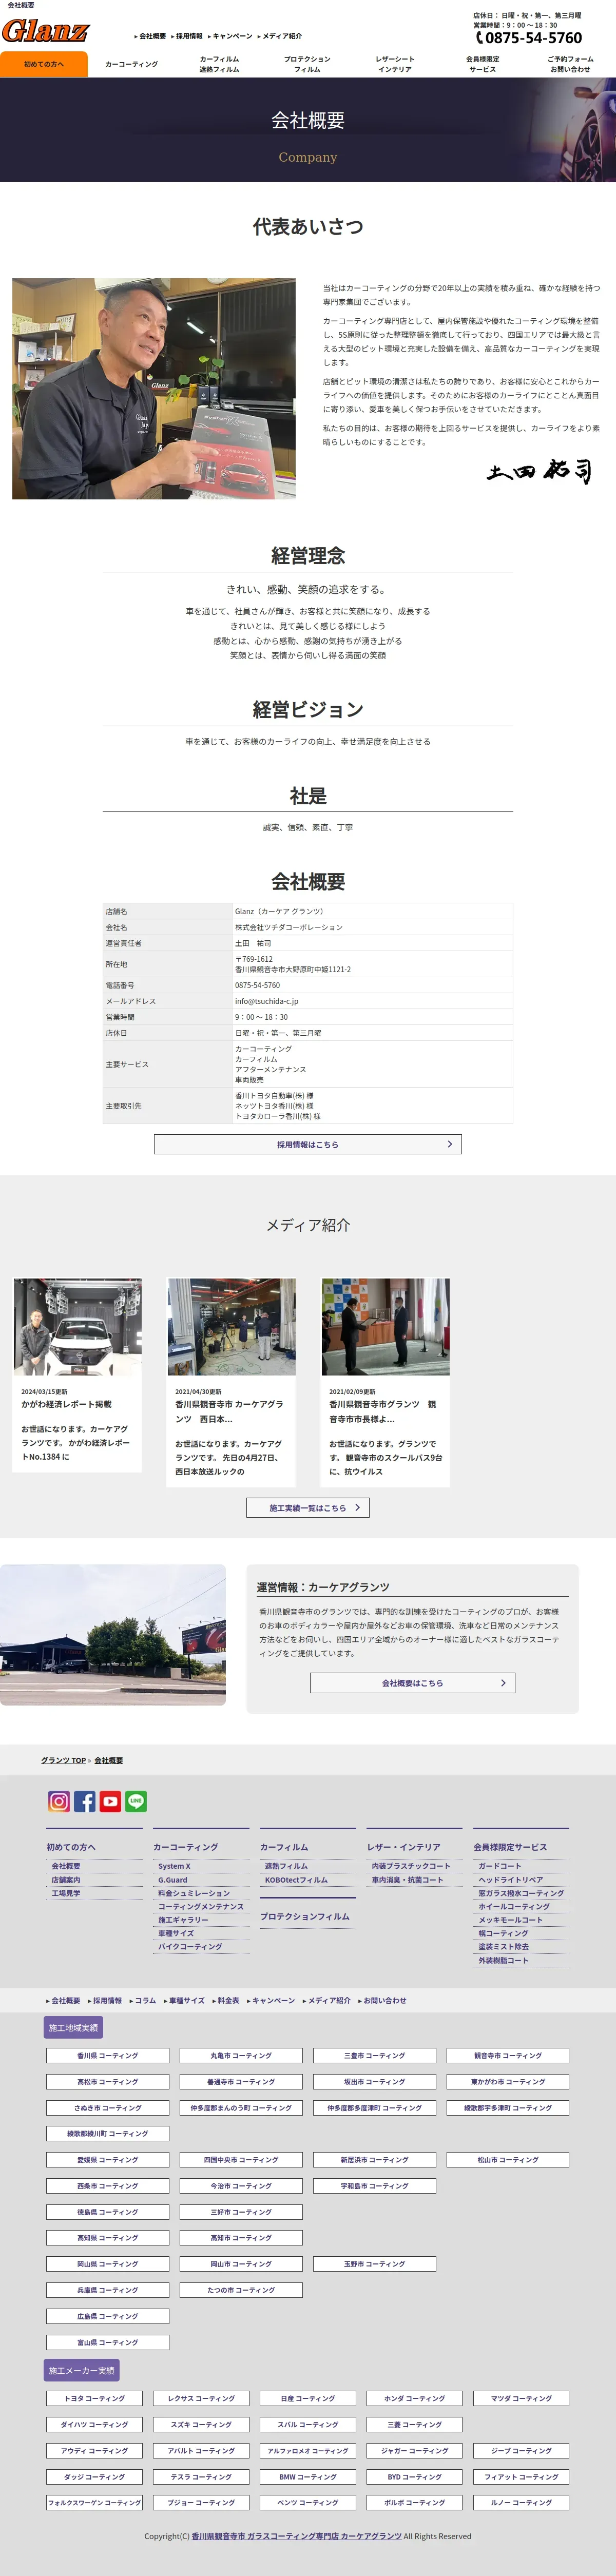Viewport: 616px width, 2576px height.
Task: Click the 会社概要はこちら button
Action: [x=412, y=1683]
